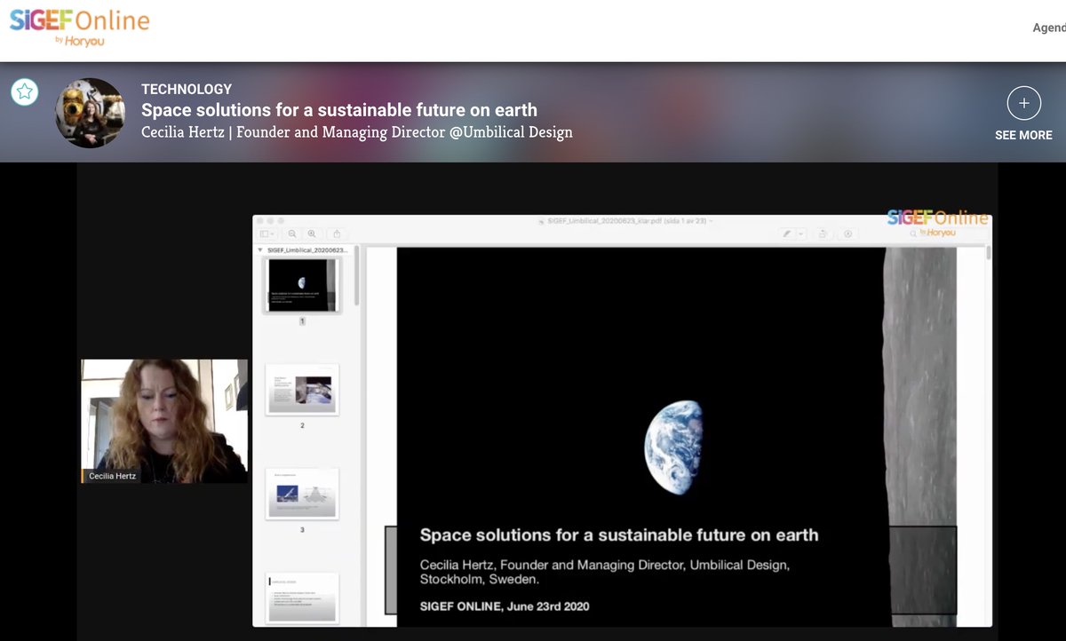The height and width of the screenshot is (641, 1066).
Task: Select page 3 thumbnail in the sidebar
Action: pos(302,494)
